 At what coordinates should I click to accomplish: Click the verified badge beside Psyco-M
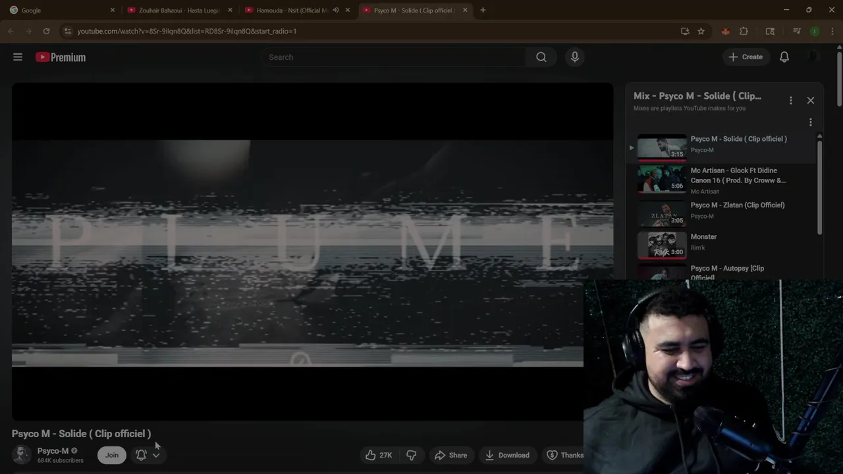pos(74,451)
